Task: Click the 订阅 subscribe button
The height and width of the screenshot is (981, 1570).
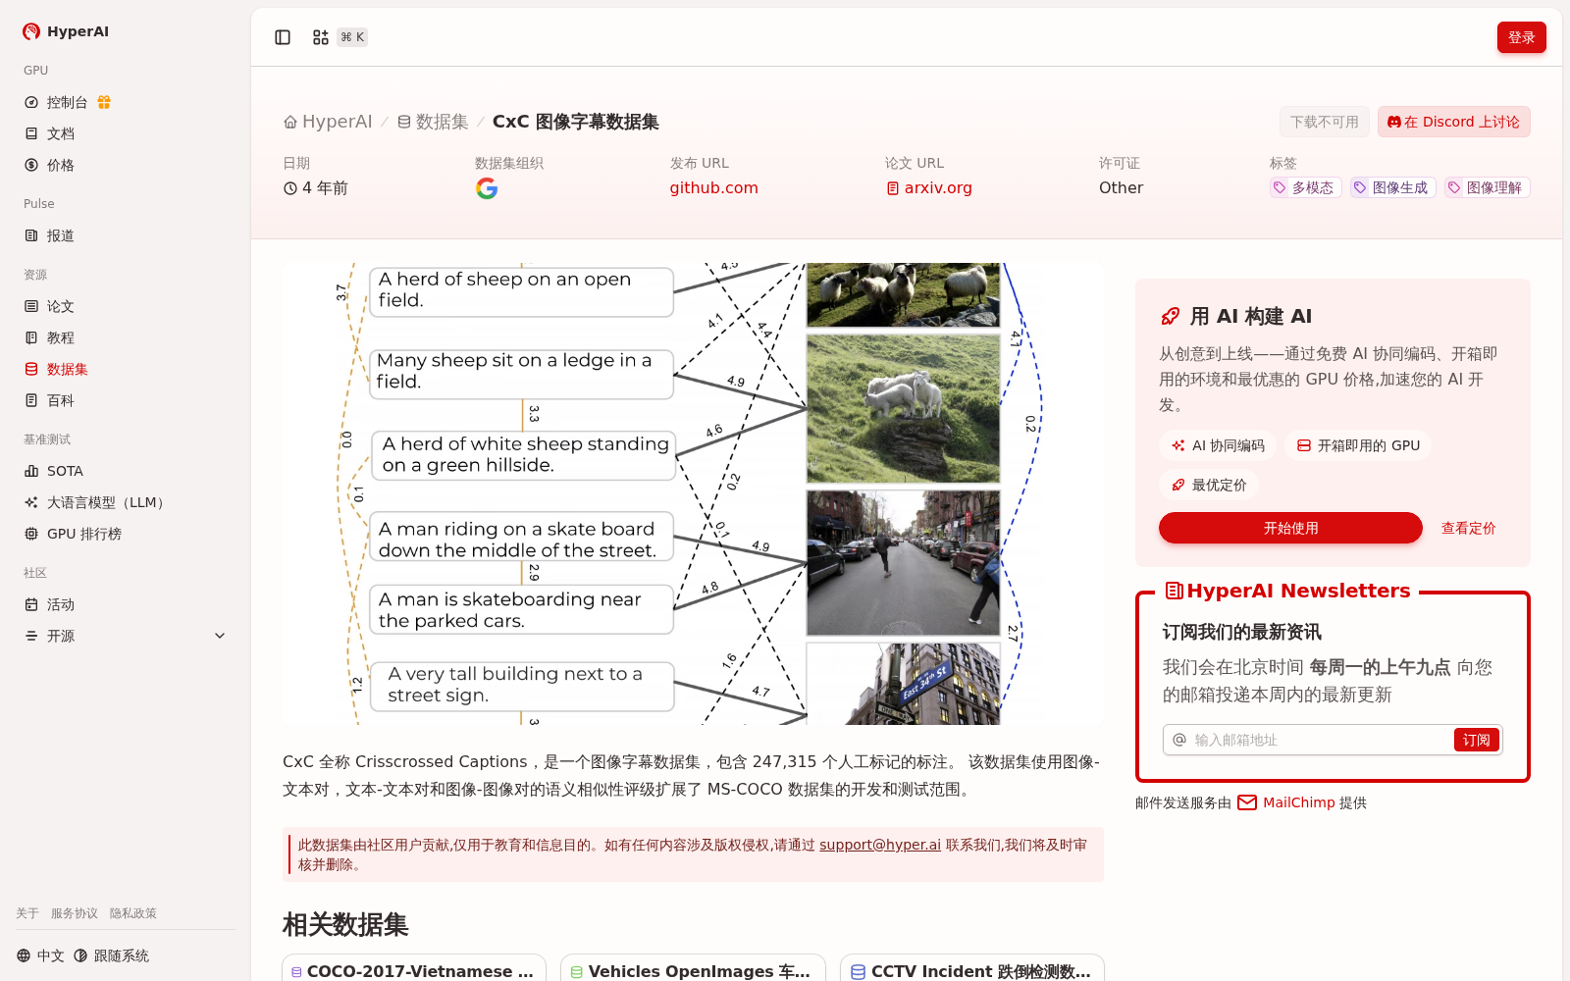Action: [1476, 740]
